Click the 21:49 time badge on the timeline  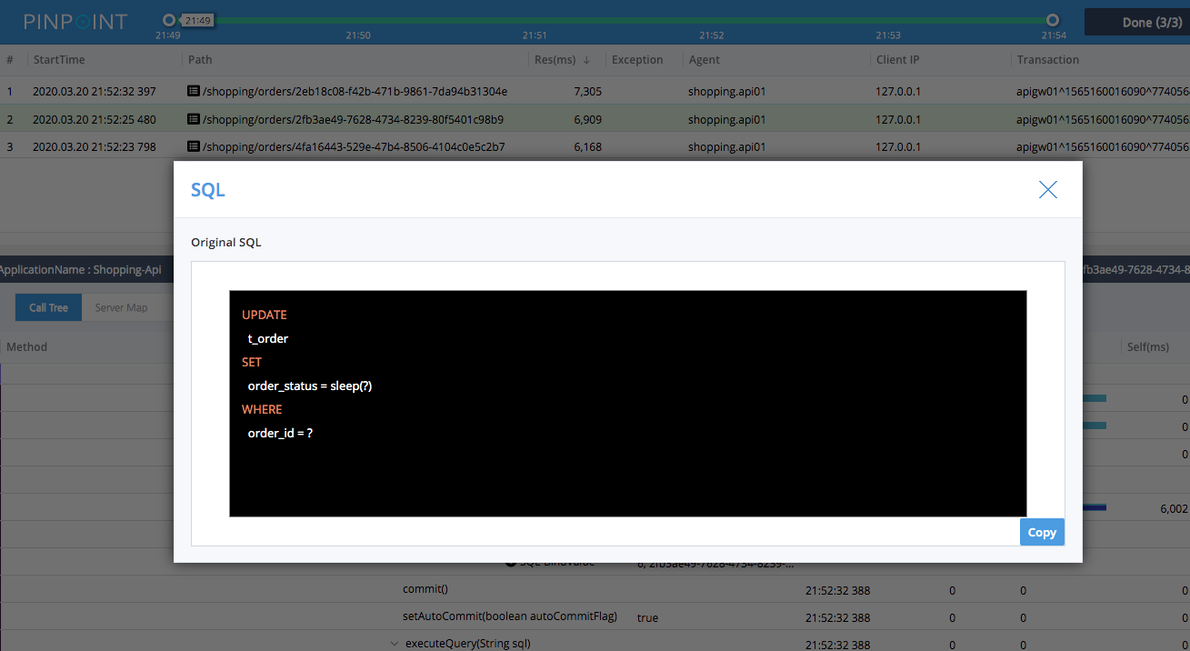(198, 17)
